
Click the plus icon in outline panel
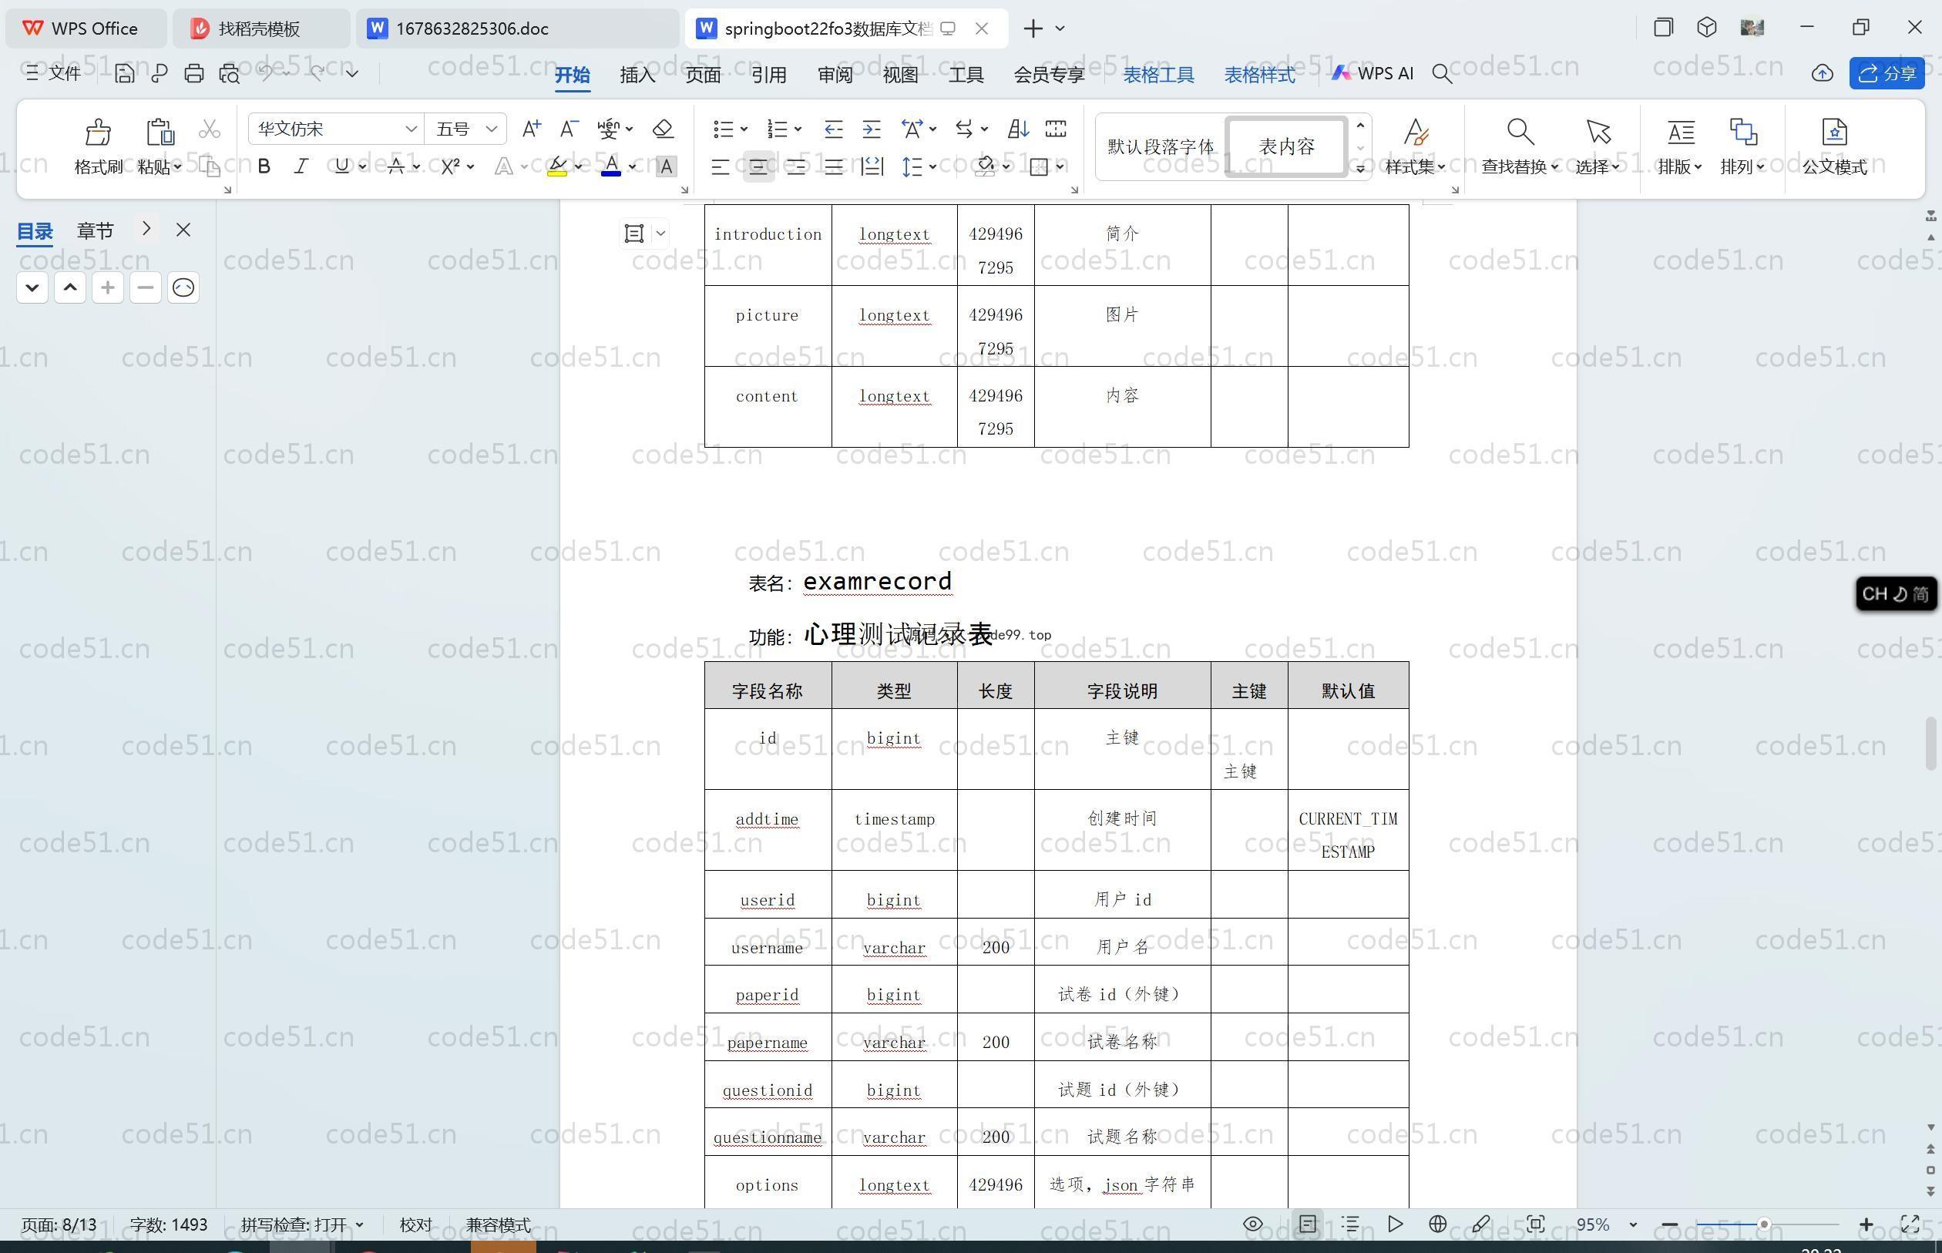[x=107, y=287]
